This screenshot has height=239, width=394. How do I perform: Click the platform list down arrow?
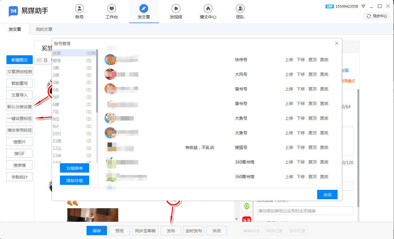click(237, 219)
